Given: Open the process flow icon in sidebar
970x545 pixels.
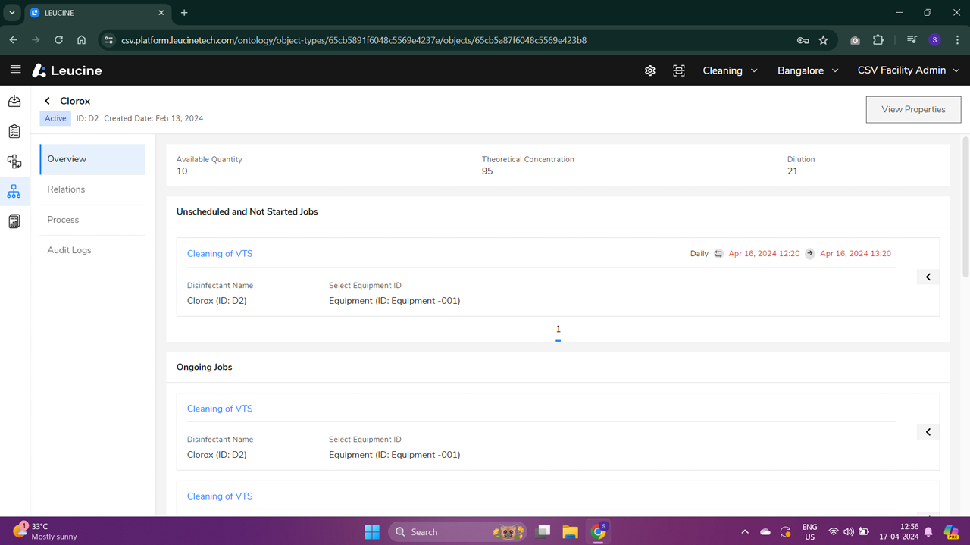Looking at the screenshot, I should point(14,161).
